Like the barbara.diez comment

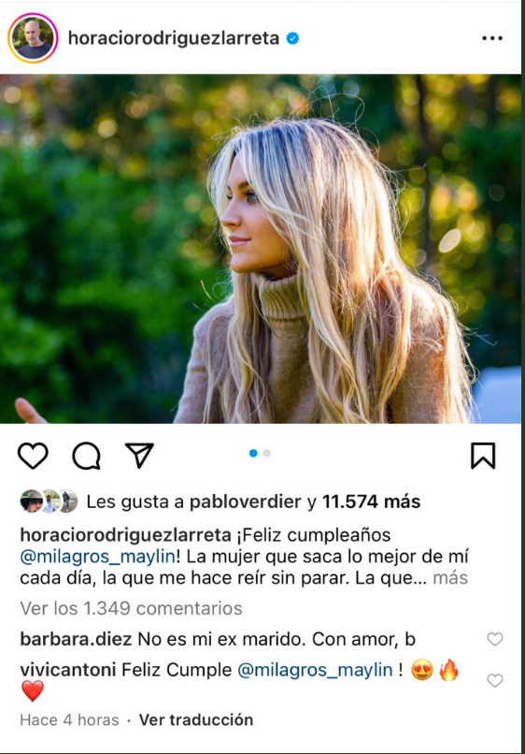[x=495, y=639]
